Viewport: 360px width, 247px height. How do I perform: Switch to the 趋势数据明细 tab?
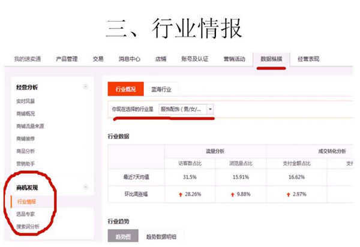coord(161,236)
